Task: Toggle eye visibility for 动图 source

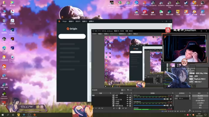Action: [127, 95]
